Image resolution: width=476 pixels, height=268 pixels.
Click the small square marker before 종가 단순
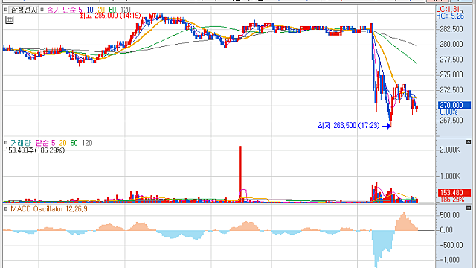point(42,10)
